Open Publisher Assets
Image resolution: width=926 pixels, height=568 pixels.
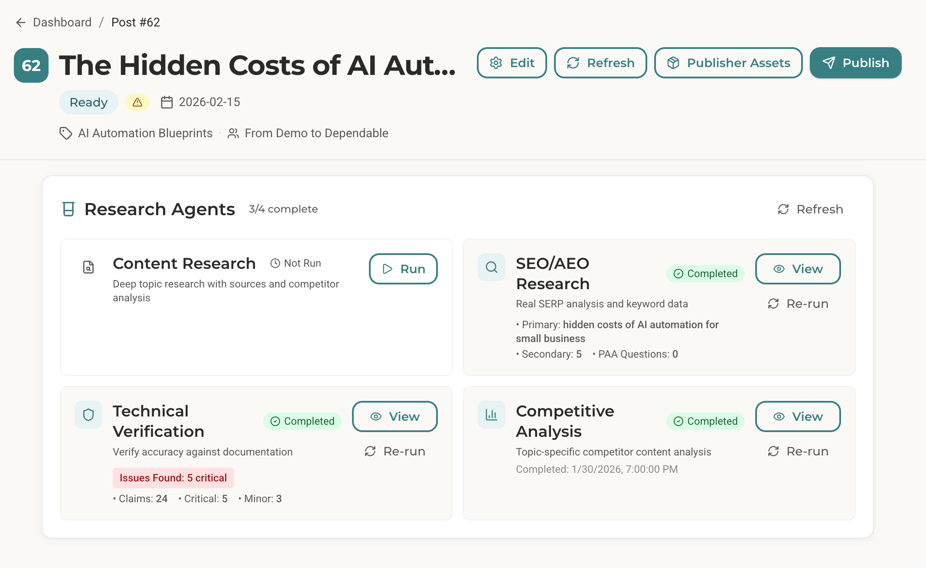(728, 63)
